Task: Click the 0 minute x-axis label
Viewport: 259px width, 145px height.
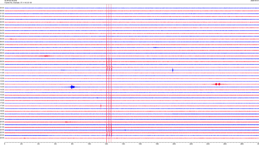Action: 5,144
